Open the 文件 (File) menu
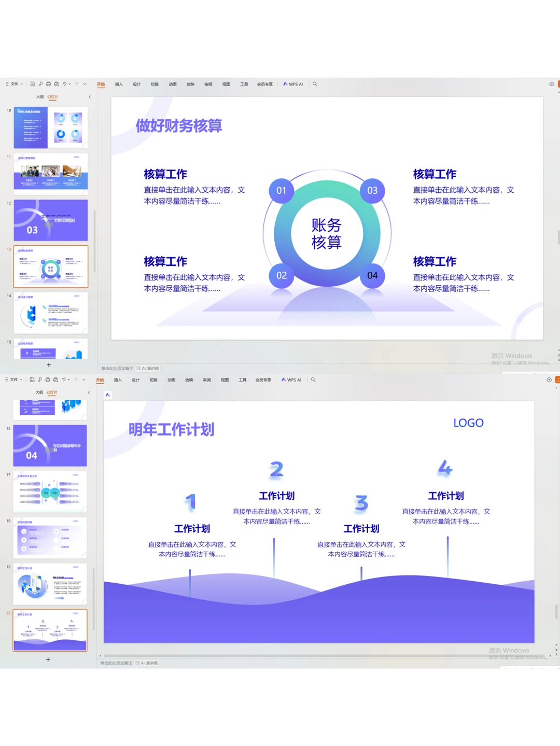 click(13, 84)
